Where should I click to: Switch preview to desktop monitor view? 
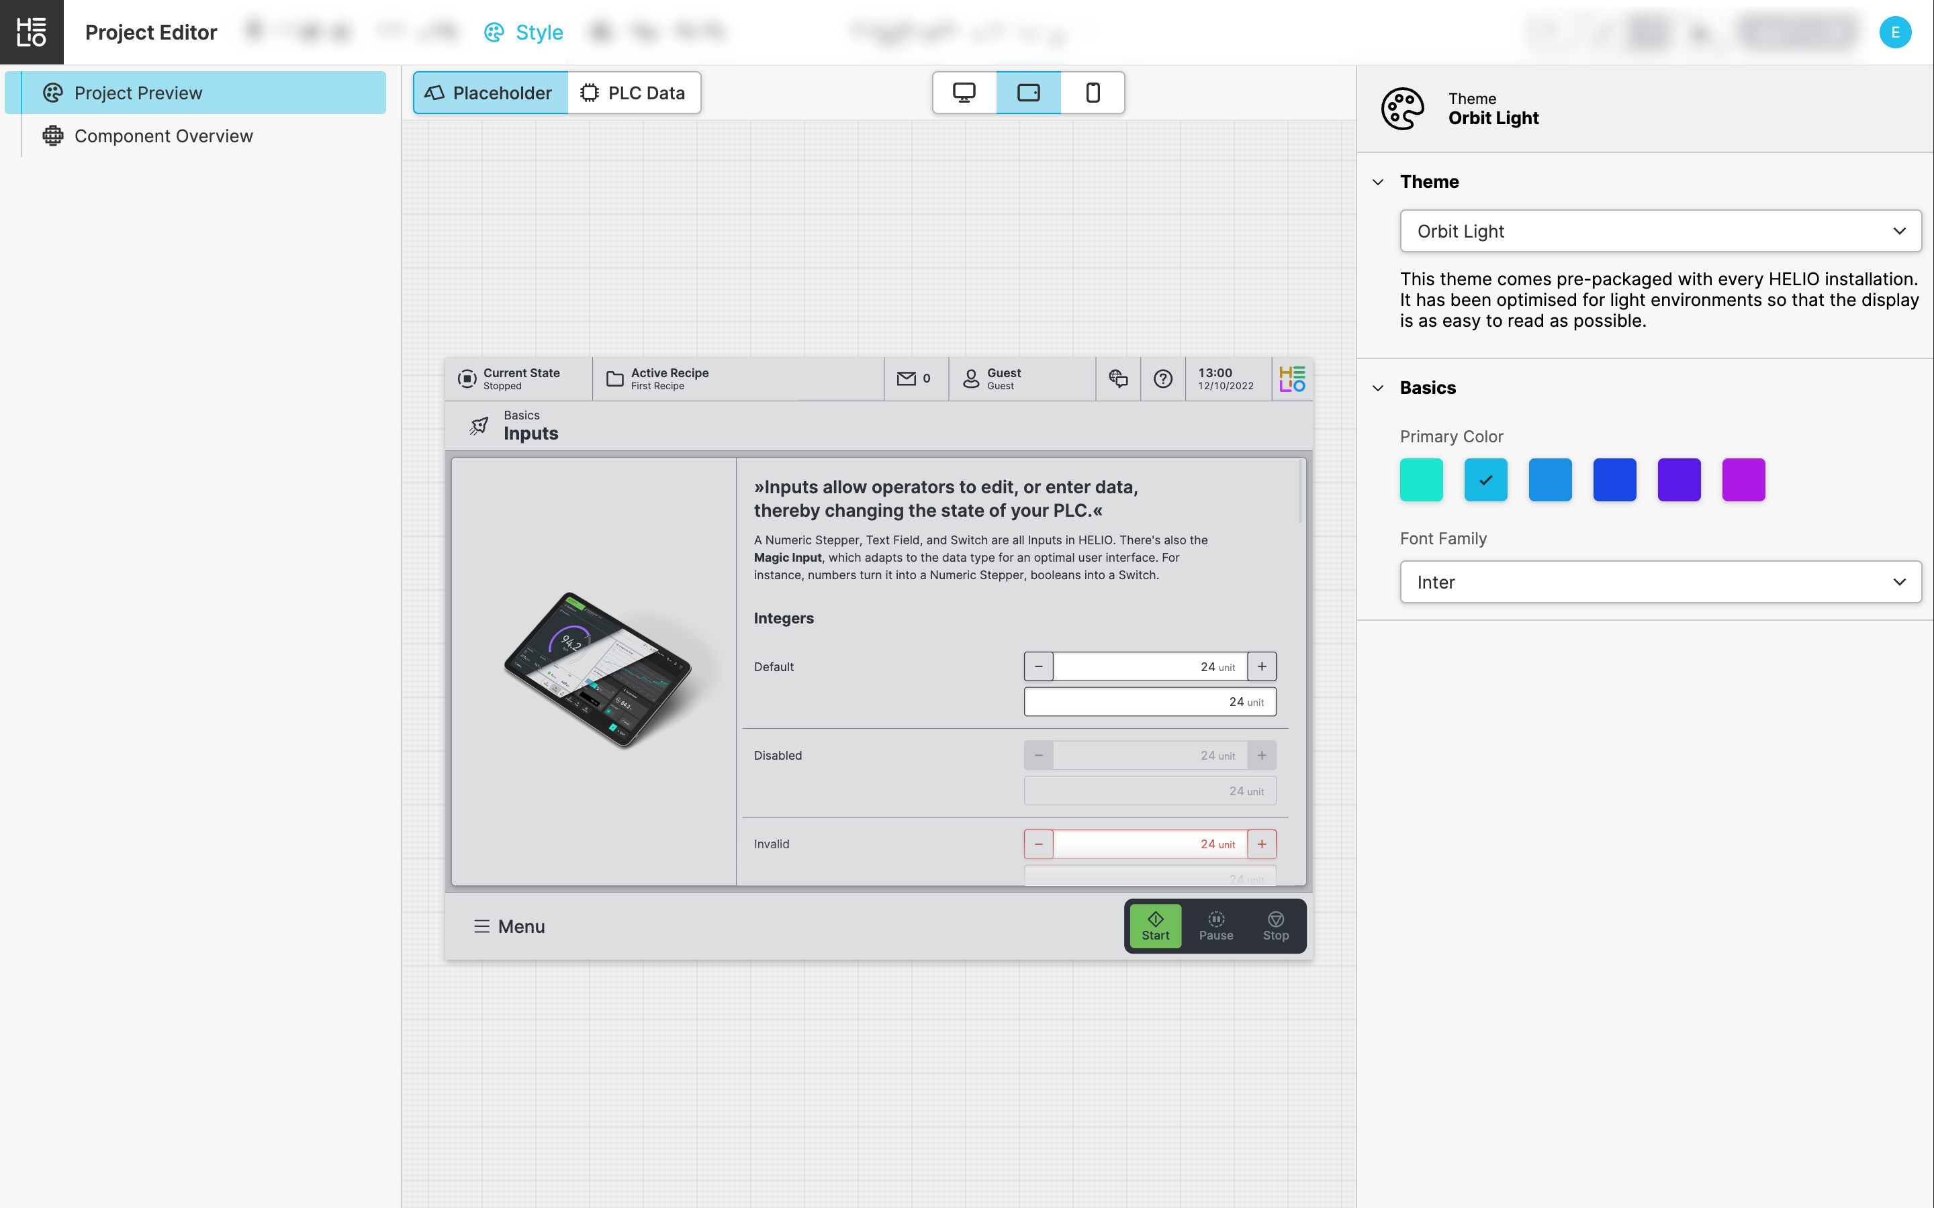pyautogui.click(x=964, y=93)
